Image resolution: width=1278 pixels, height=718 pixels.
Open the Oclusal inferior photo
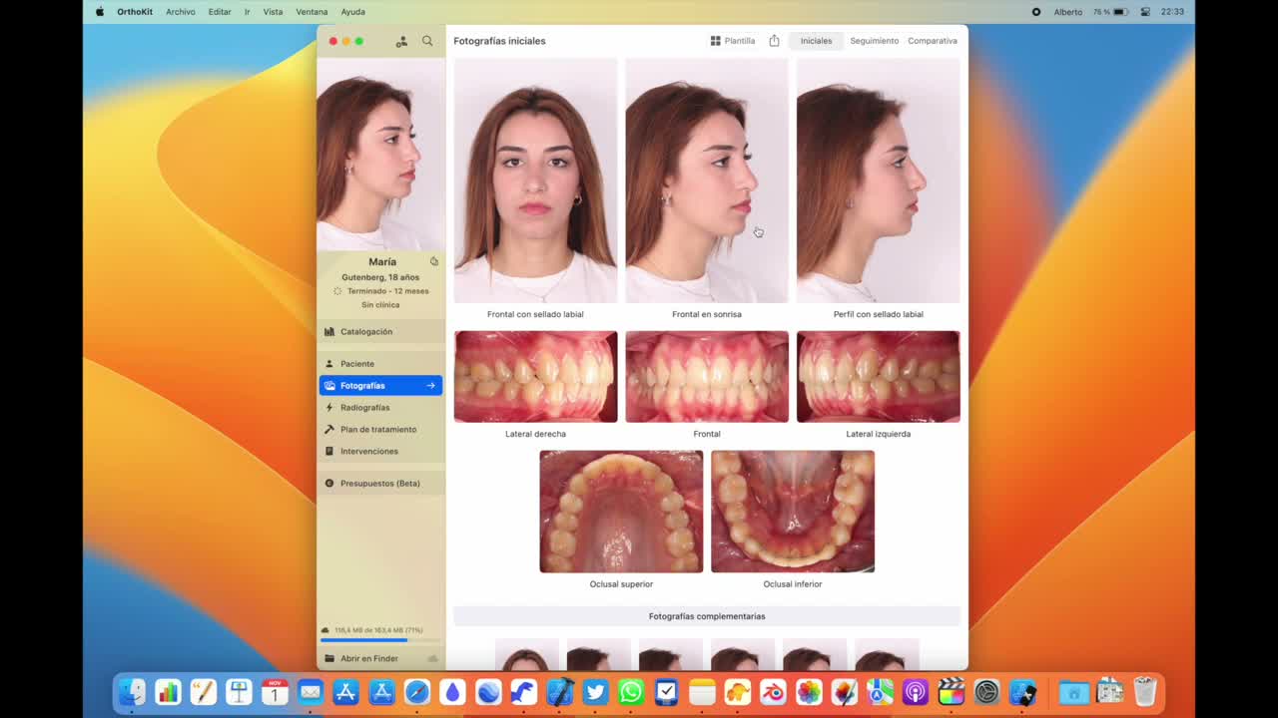(793, 512)
